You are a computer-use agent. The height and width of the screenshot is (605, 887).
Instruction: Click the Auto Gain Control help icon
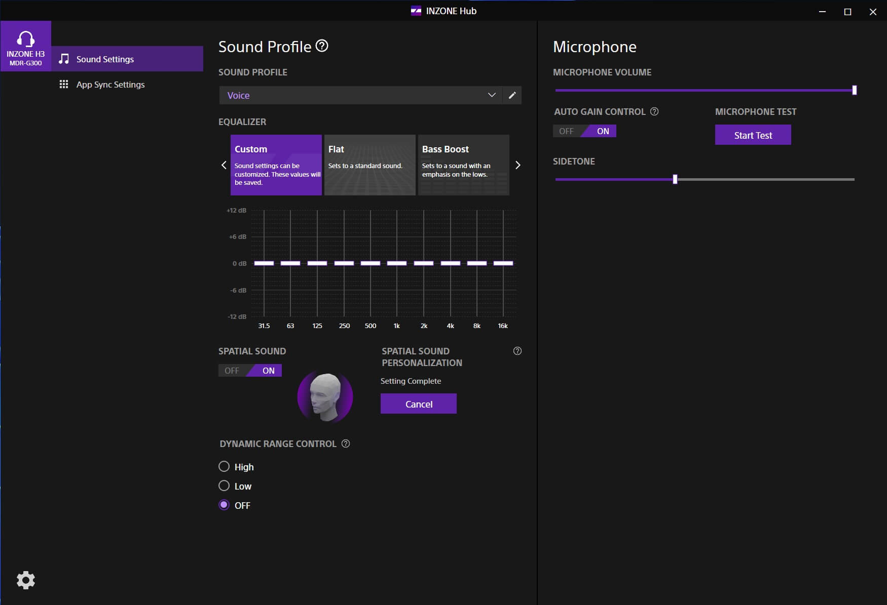pyautogui.click(x=654, y=111)
